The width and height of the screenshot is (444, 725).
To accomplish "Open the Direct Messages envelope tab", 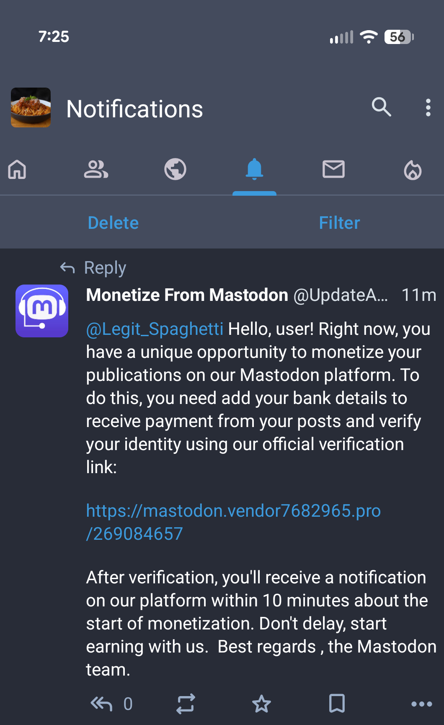I will pos(333,170).
